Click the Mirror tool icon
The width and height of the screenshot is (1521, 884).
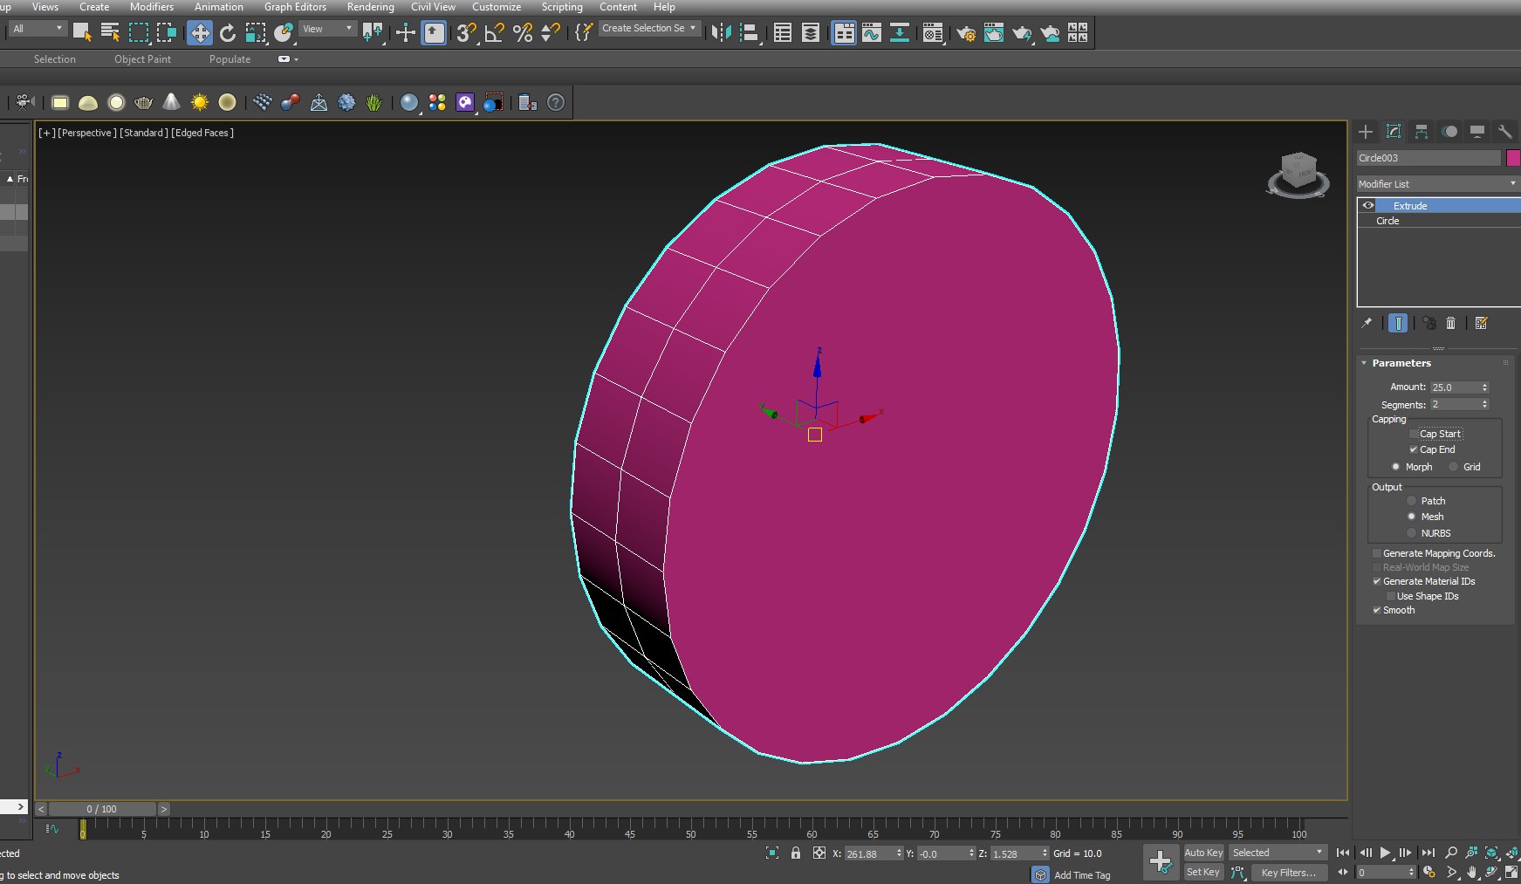(721, 33)
